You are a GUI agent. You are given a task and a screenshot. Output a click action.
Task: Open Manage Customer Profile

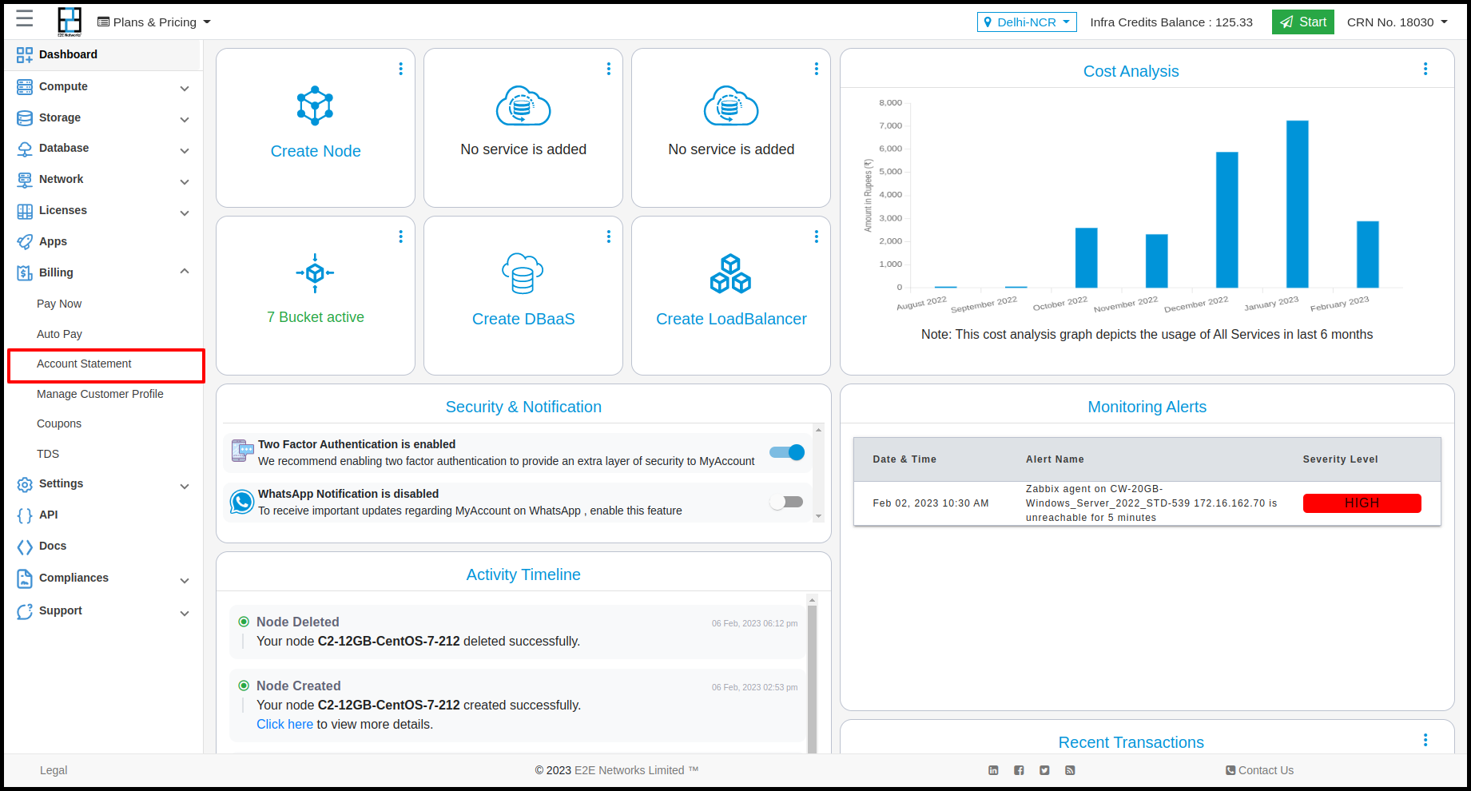100,394
